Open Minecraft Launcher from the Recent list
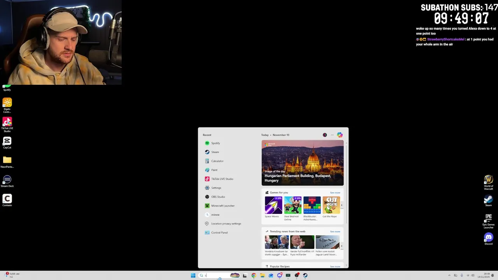Image resolution: width=498 pixels, height=280 pixels. [220, 206]
